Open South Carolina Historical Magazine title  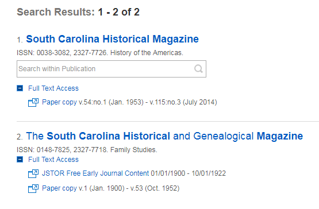pos(112,39)
